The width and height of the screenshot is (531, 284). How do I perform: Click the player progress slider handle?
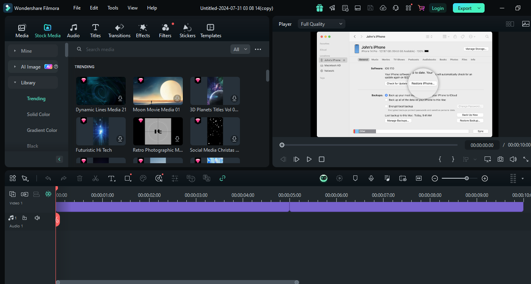click(282, 145)
